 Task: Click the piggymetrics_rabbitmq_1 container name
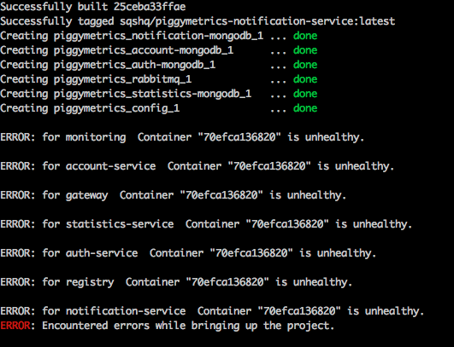[122, 79]
